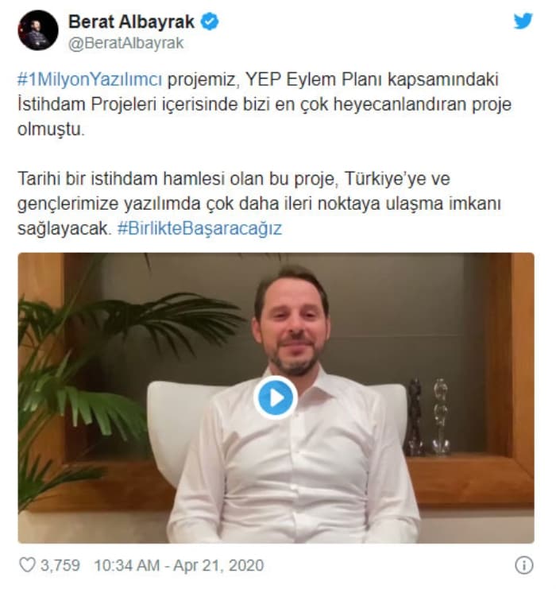
Task: Click the word 'olmuştu.' in the tweet
Action: [51, 130]
